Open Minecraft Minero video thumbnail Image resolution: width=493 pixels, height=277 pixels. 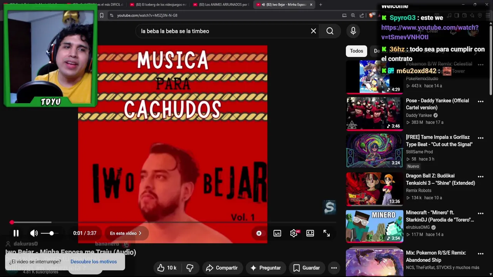point(374,226)
